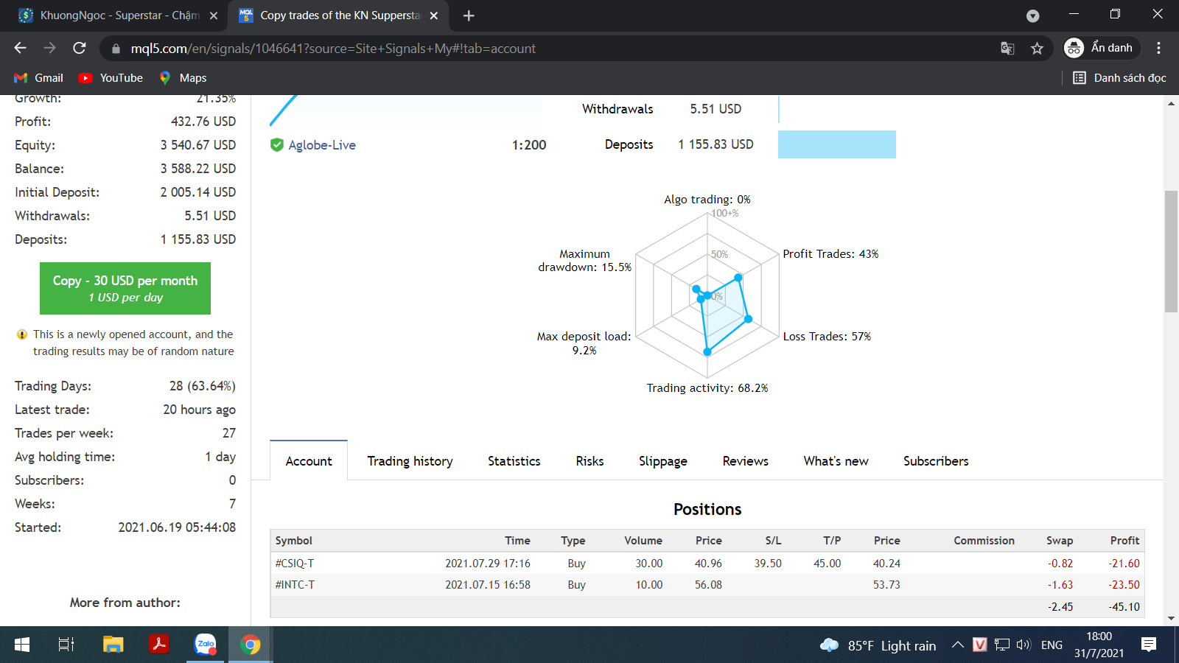Open the volume tray icon
This screenshot has width=1179, height=663.
pos(1023,645)
